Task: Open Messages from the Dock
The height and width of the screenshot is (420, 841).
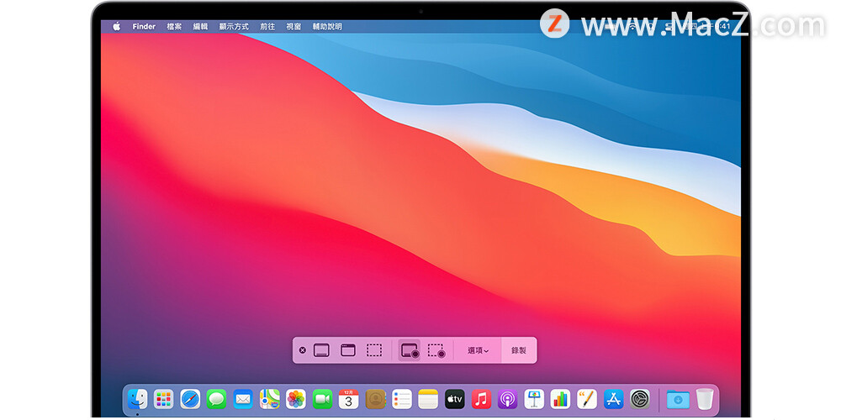Action: [x=217, y=399]
